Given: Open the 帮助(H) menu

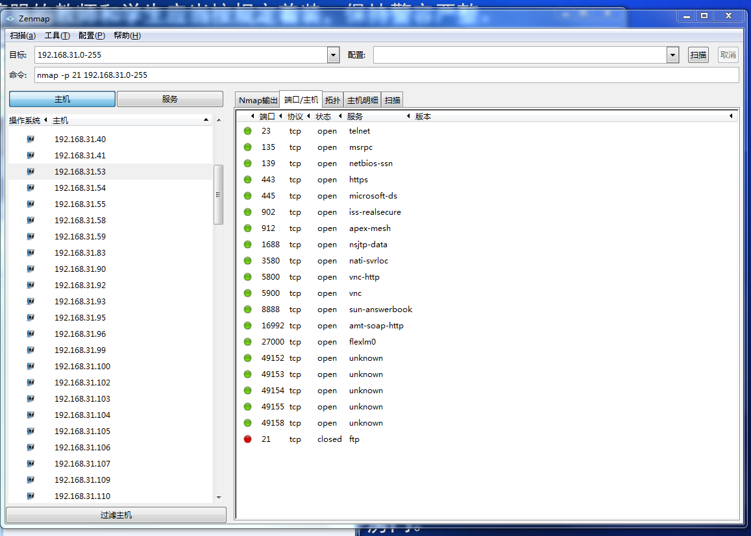Looking at the screenshot, I should tap(127, 36).
